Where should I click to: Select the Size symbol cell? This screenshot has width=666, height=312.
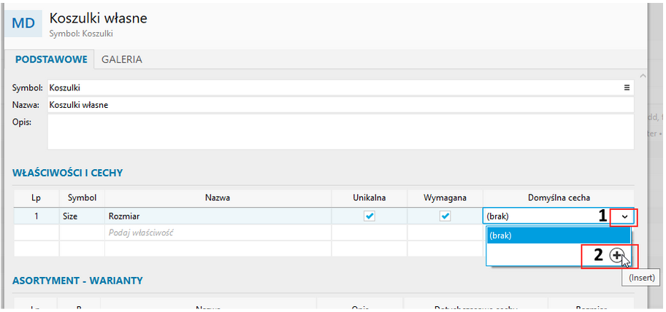(82, 217)
